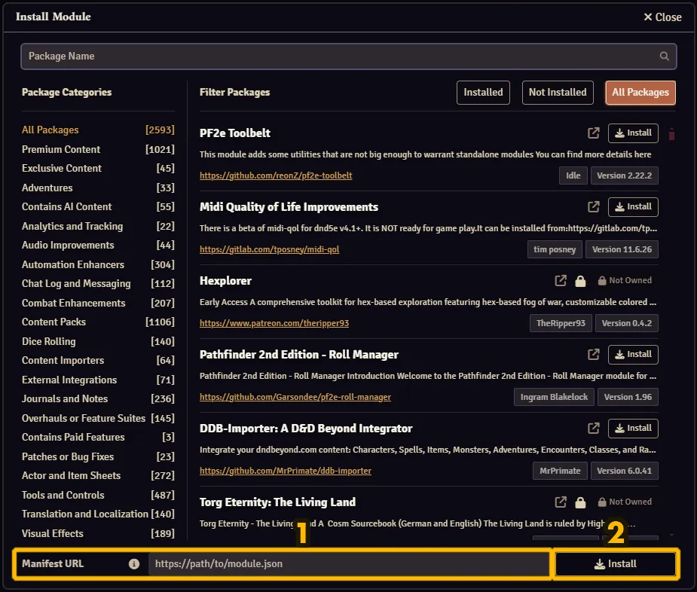Select Contains AI Content category
The height and width of the screenshot is (592, 697).
98,206
